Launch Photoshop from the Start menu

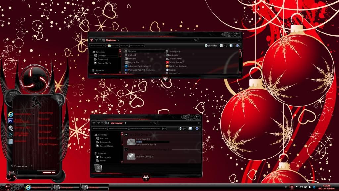pos(10,121)
